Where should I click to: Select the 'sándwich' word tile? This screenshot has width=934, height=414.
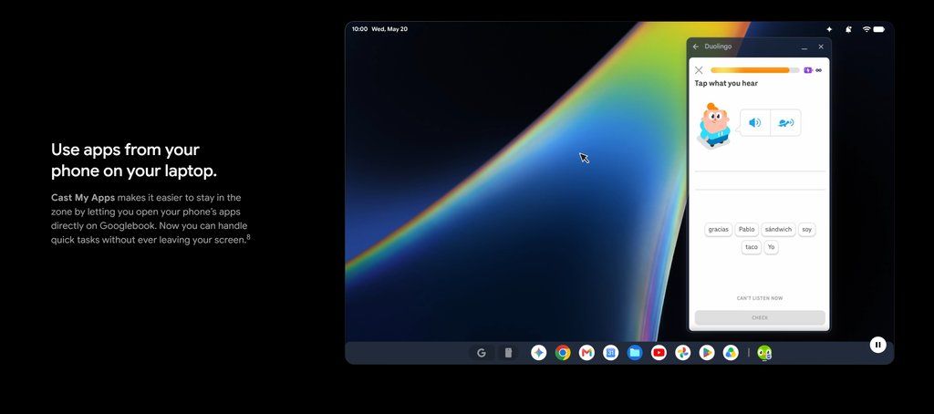[779, 229]
